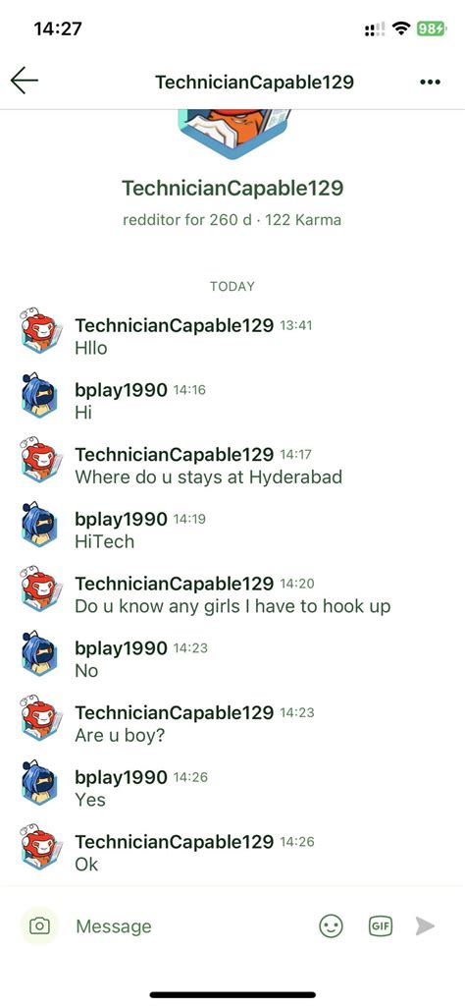Open the large profile avatar at top

pos(232,135)
